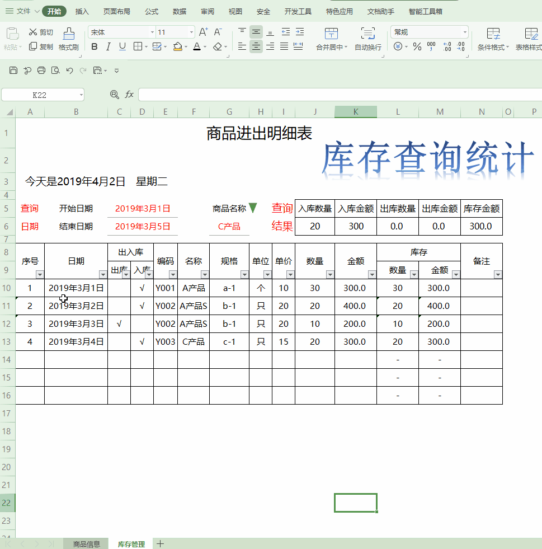
Task: Toggle italic formatting
Action: [x=108, y=46]
